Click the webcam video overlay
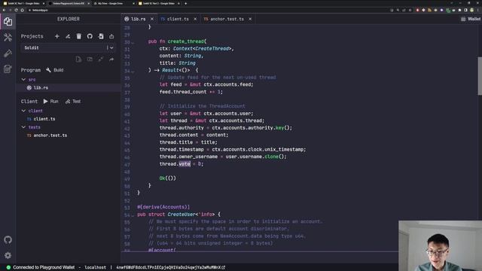This screenshot has height=271, width=482. (x=440, y=245)
